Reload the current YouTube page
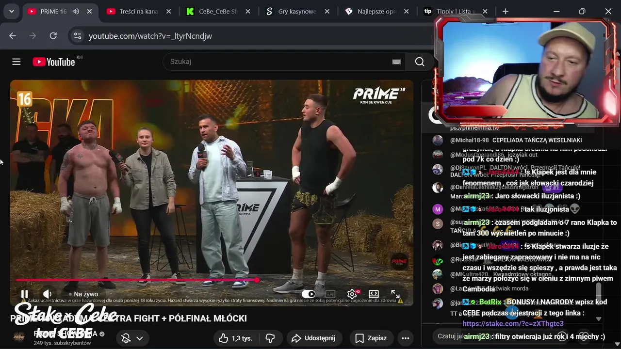The width and height of the screenshot is (621, 349). coord(53,36)
